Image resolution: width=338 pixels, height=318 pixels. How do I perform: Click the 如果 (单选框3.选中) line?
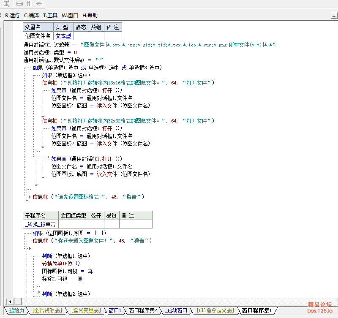coord(66,75)
